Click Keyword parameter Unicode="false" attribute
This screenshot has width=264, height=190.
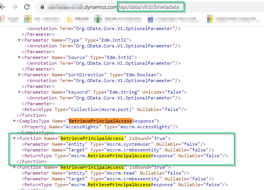click(163, 92)
